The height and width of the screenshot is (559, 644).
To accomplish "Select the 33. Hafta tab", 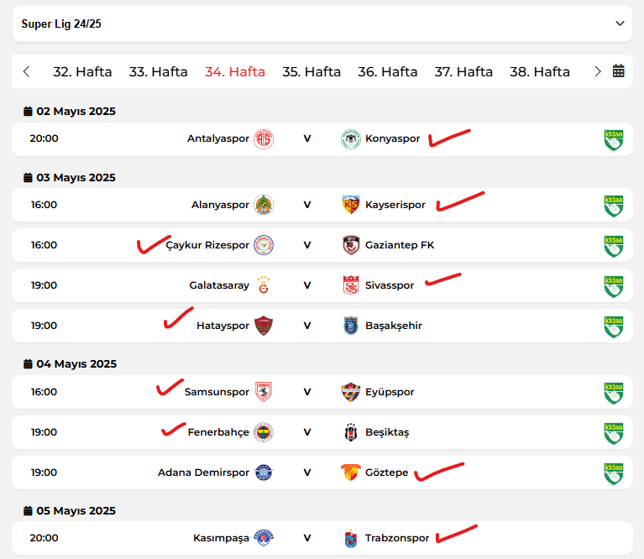I will tap(158, 72).
